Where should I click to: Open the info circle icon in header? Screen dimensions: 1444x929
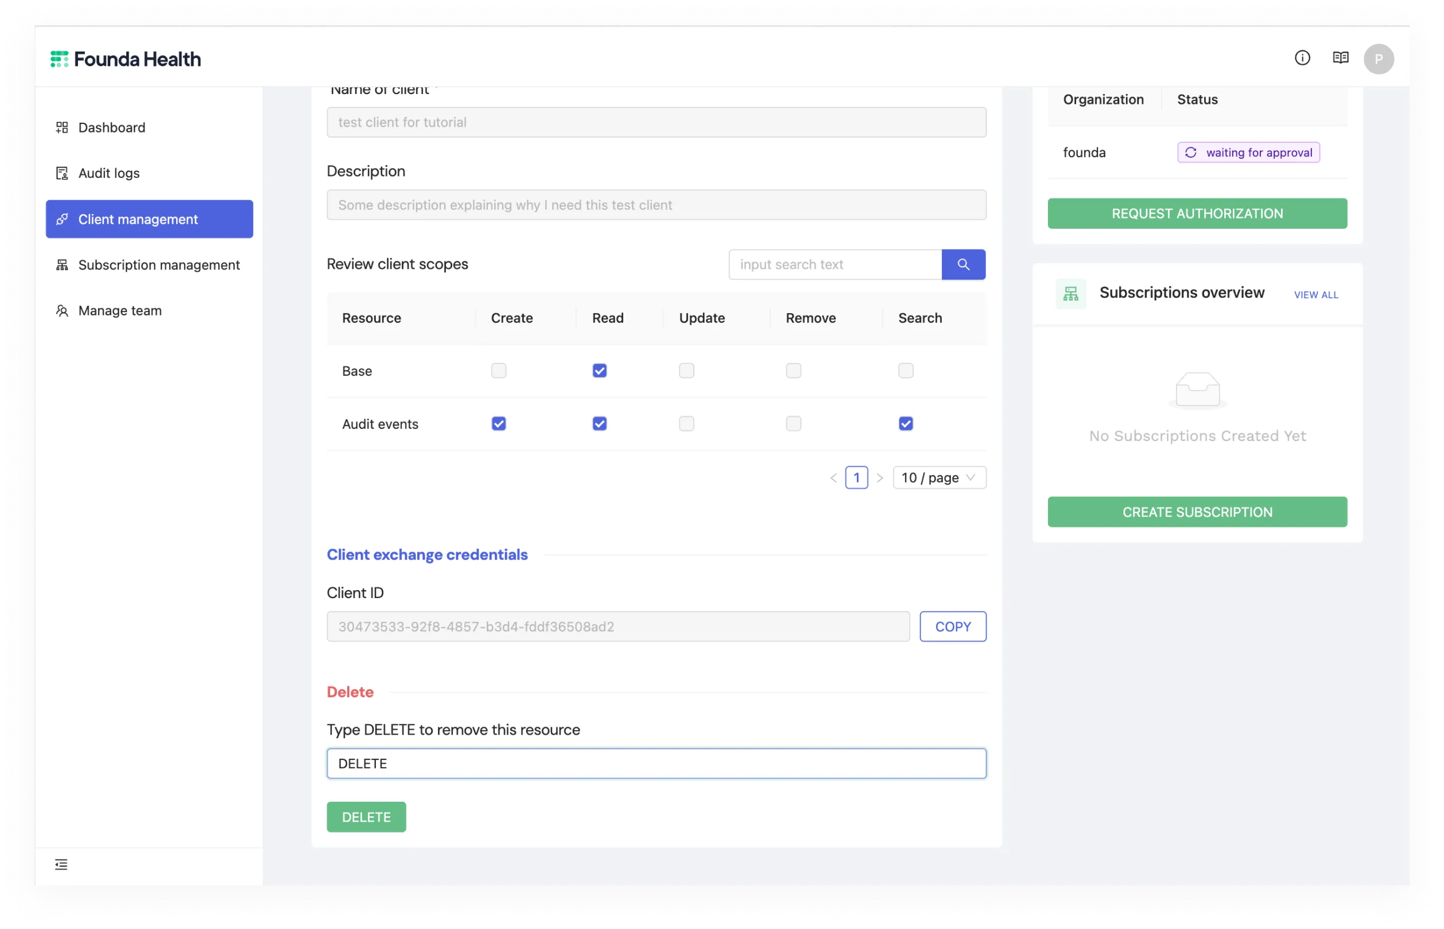click(1302, 58)
